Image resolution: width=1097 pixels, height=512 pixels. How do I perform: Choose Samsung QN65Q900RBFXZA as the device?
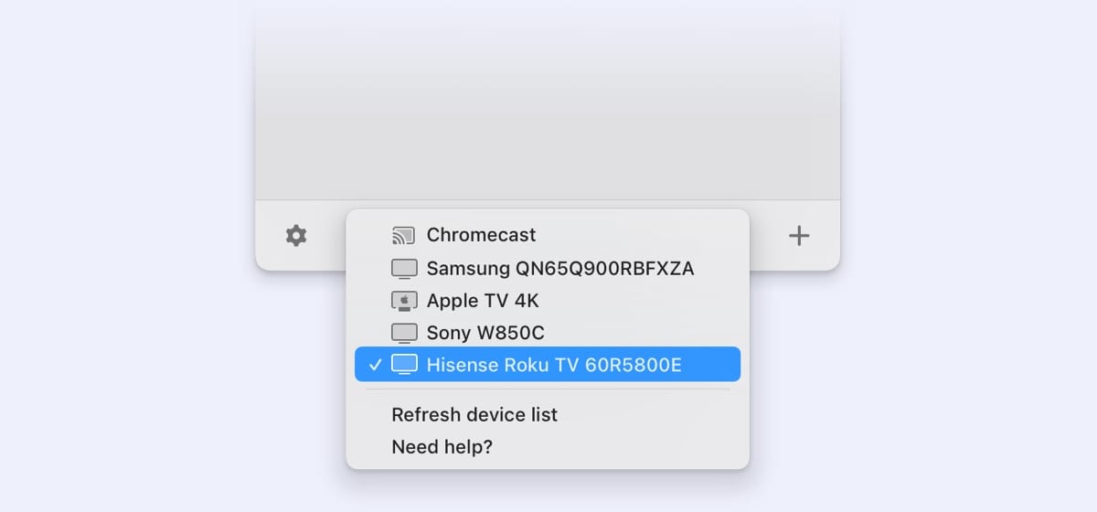click(559, 269)
